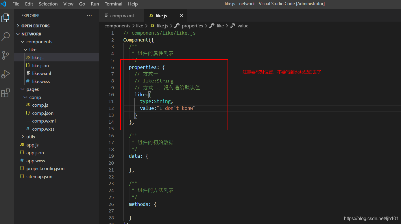Click line number 26 in the gutter
This screenshot has width=401, height=224.
tap(111, 204)
